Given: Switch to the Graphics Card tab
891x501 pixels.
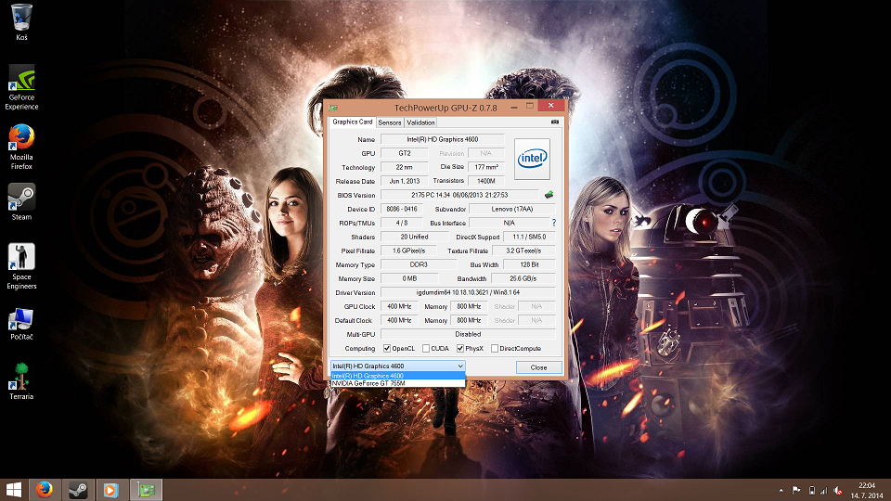Looking at the screenshot, I should tap(353, 122).
